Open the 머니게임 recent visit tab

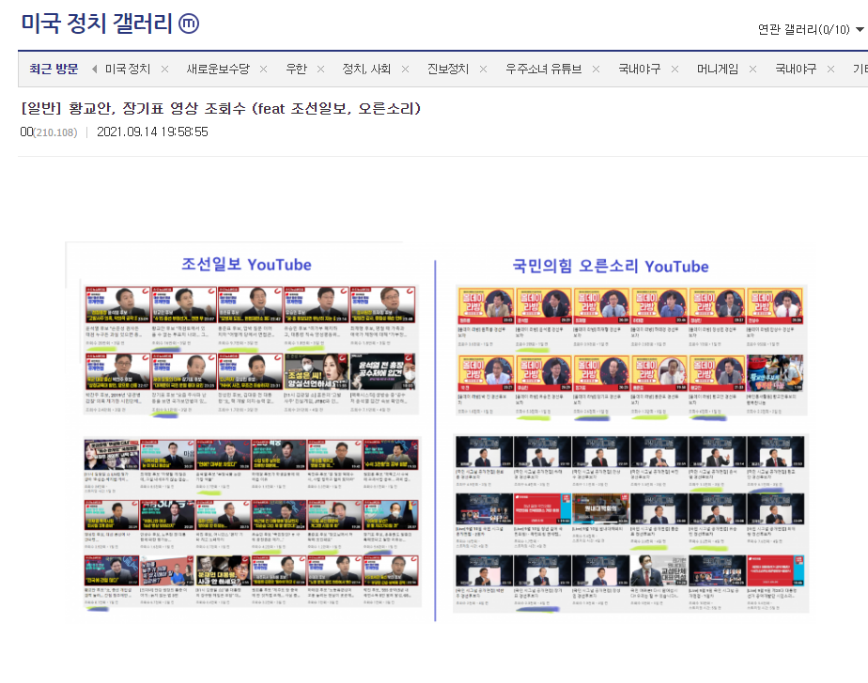click(x=718, y=70)
